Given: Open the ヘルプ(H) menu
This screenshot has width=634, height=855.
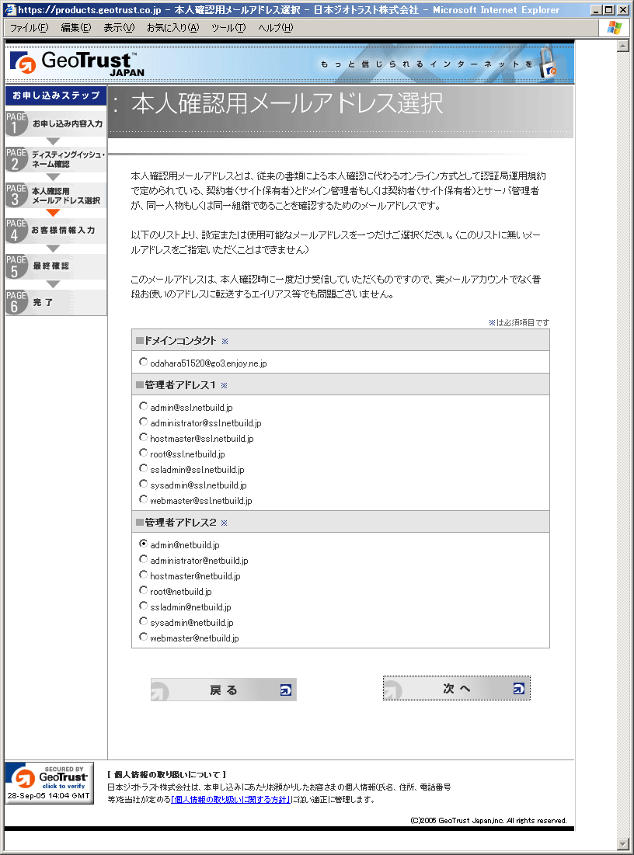Looking at the screenshot, I should pyautogui.click(x=276, y=28).
